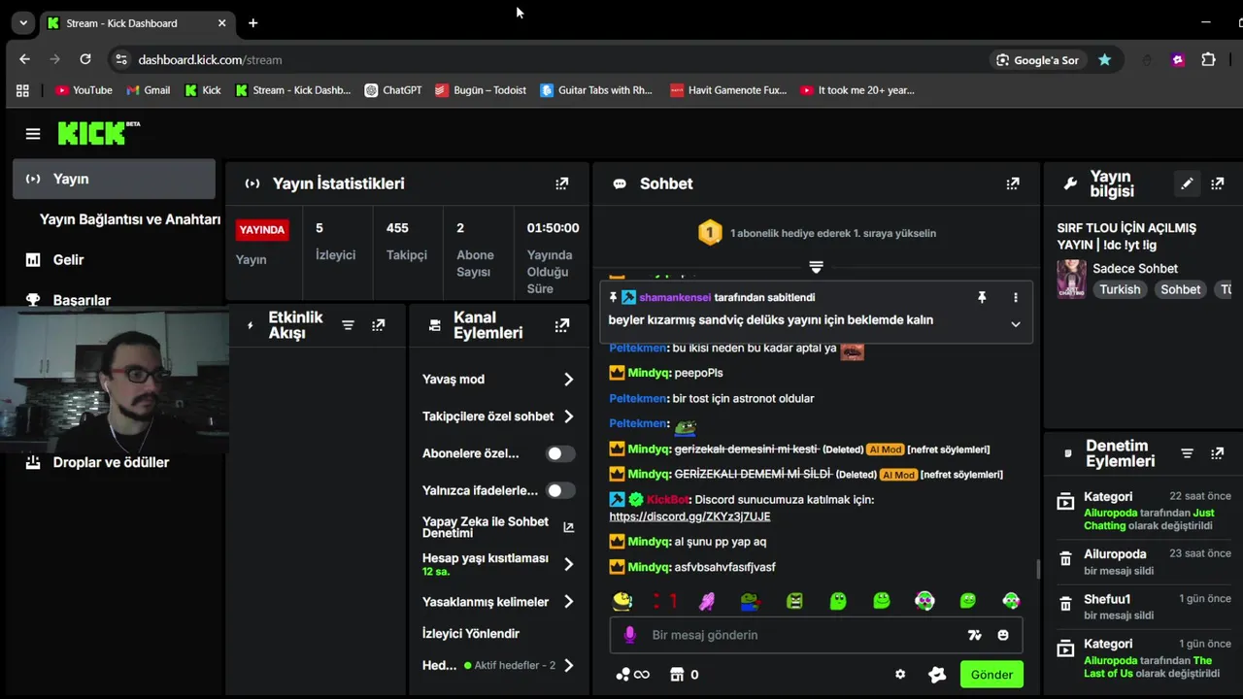Unpin the pinned chat message

tap(982, 297)
